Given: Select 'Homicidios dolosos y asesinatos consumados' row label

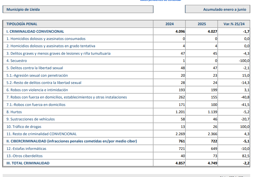Looking at the screenshot, I should tap(46, 39).
